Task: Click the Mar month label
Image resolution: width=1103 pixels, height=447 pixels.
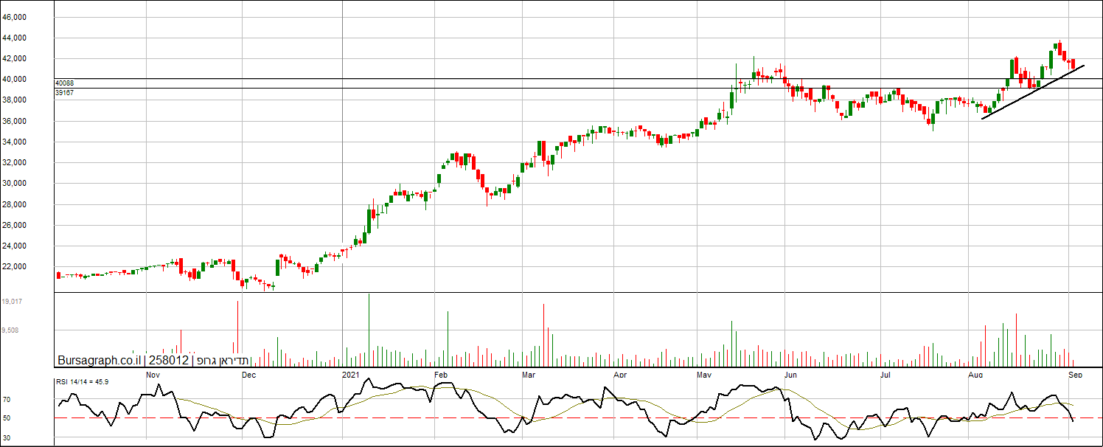Action: click(x=528, y=375)
